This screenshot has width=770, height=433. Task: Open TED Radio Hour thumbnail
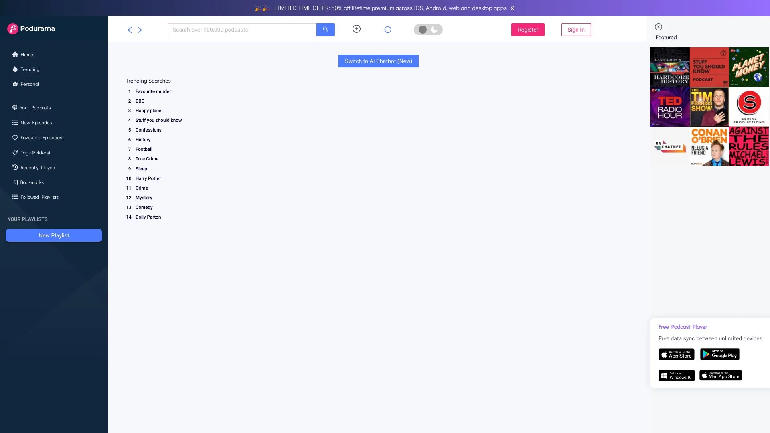pyautogui.click(x=670, y=107)
